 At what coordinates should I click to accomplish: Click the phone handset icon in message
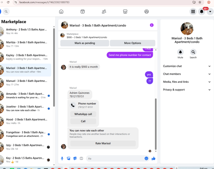[x=73, y=105]
